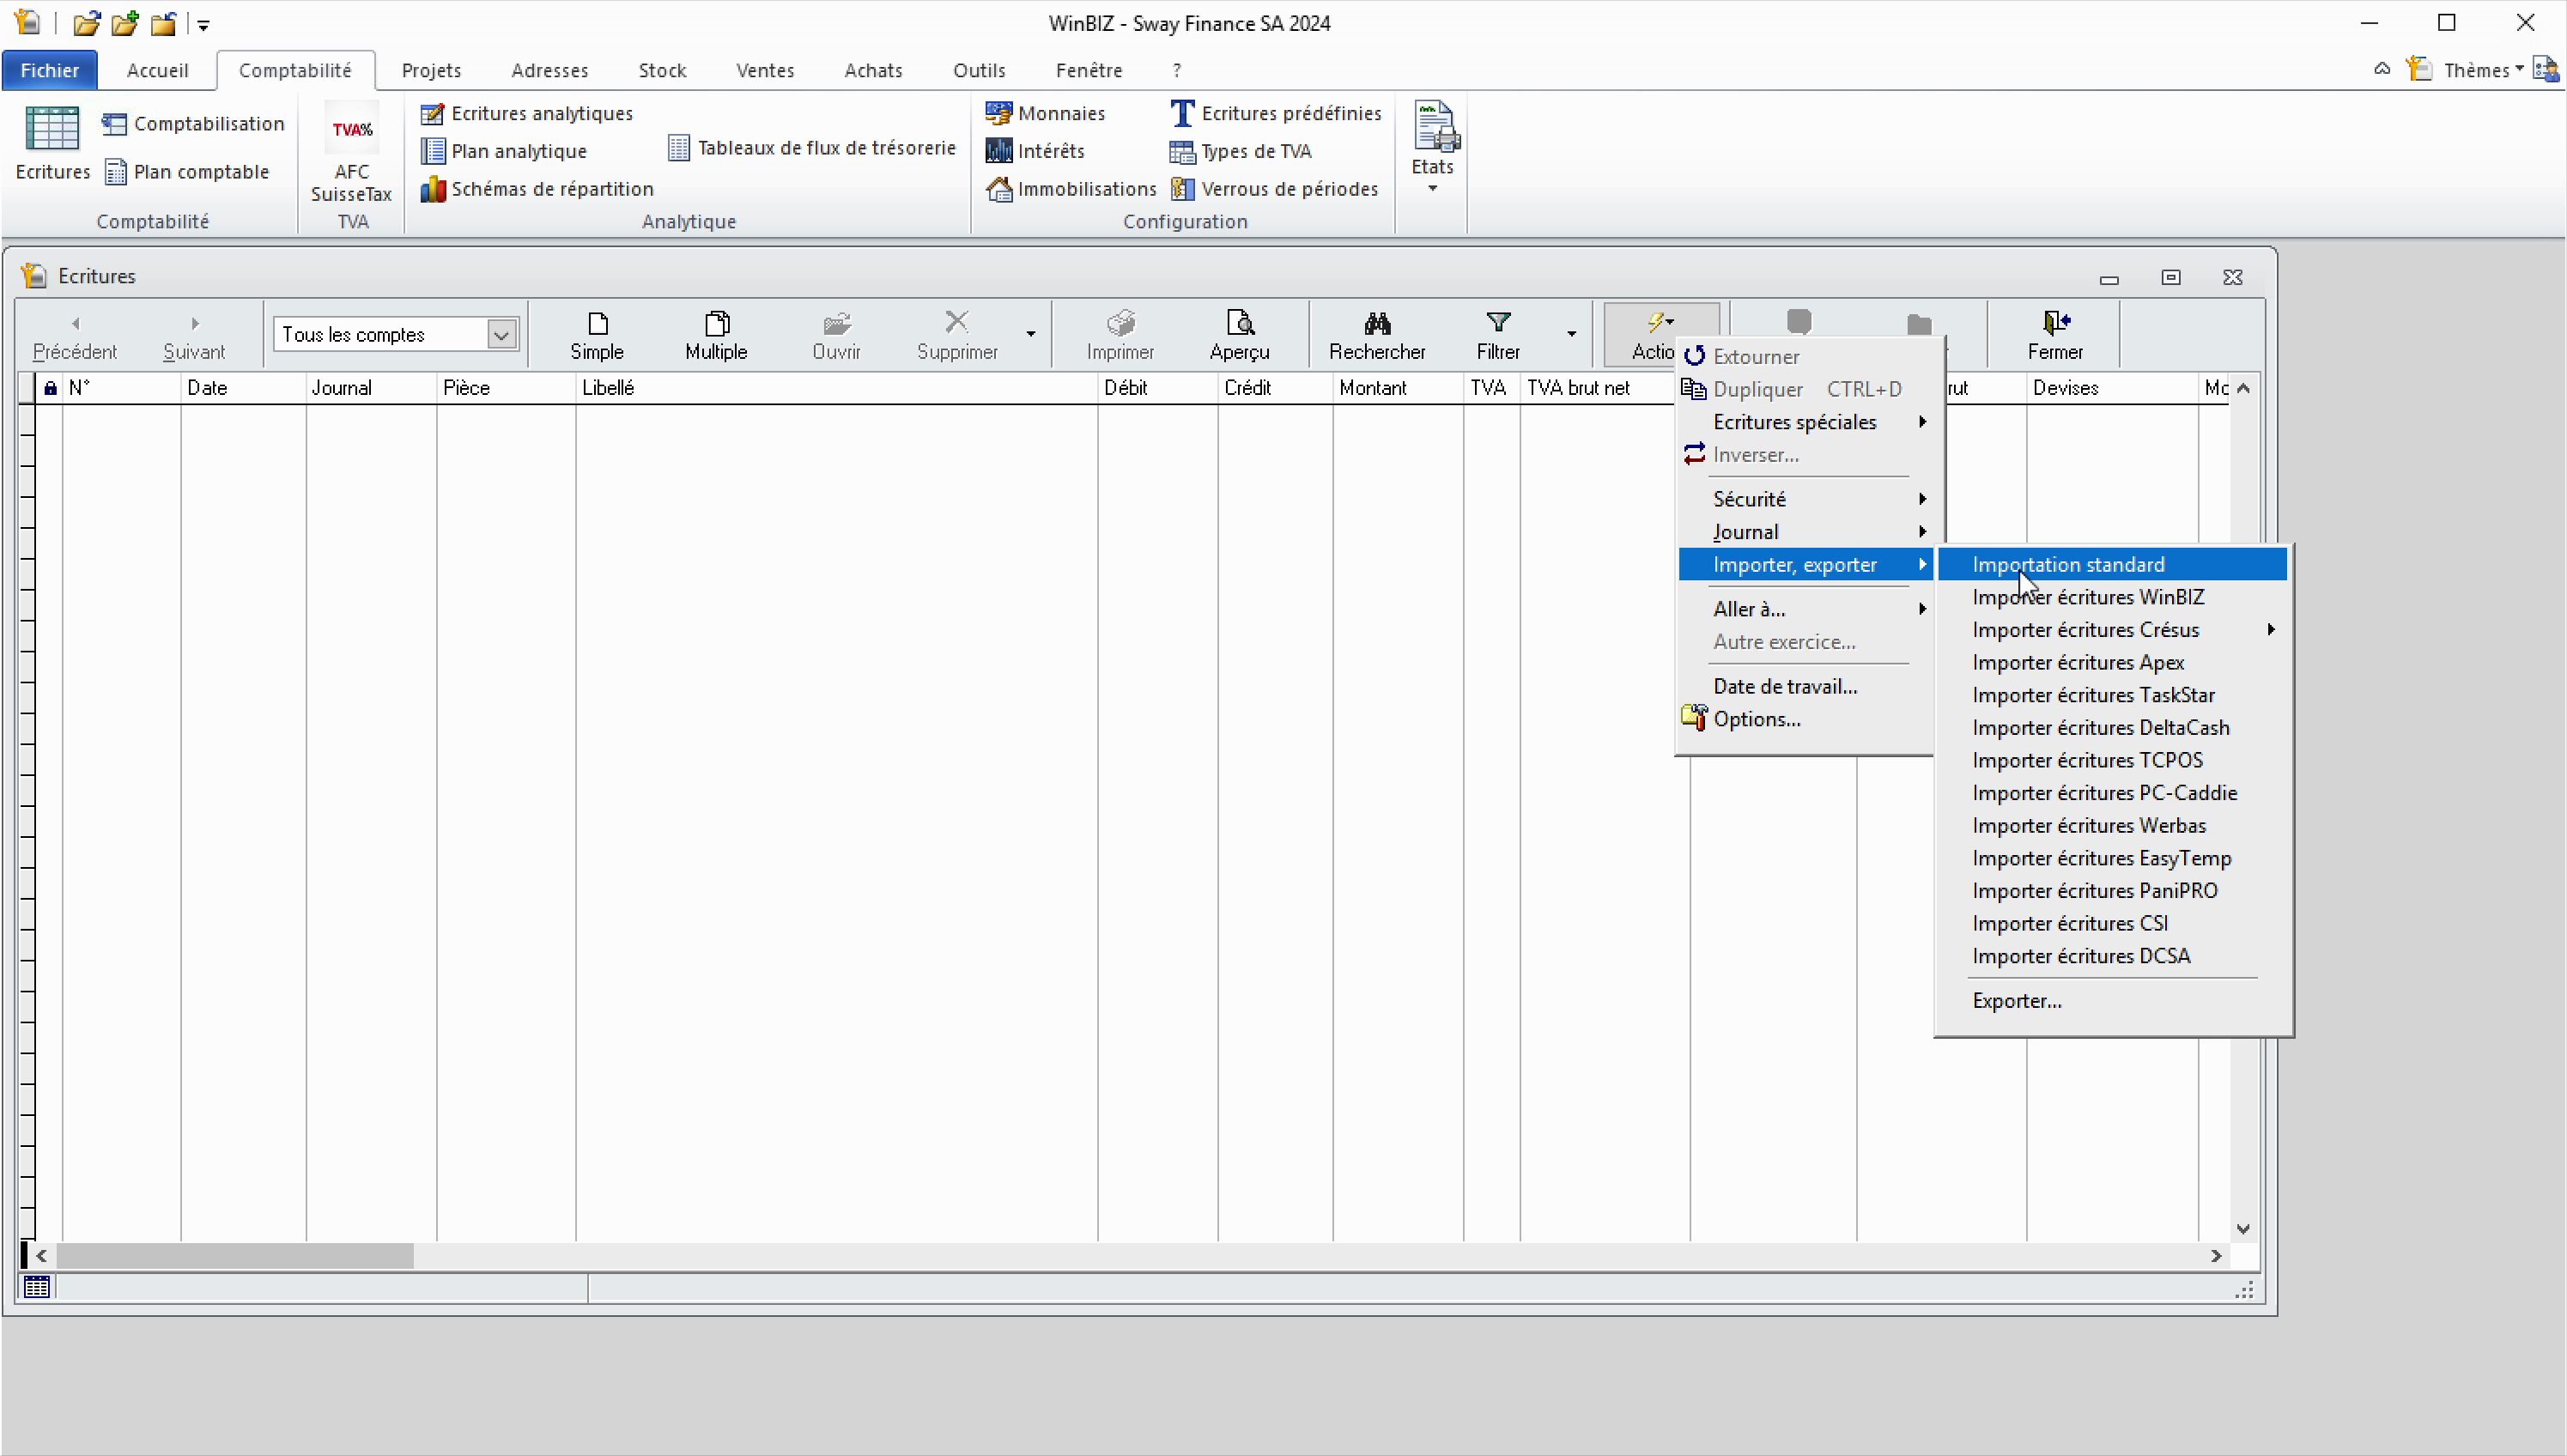Expand the Tous les comptes dropdown
Image resolution: width=2567 pixels, height=1456 pixels.
(x=501, y=335)
